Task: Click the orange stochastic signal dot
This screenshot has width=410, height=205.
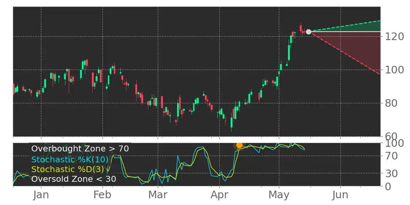Action: [239, 145]
